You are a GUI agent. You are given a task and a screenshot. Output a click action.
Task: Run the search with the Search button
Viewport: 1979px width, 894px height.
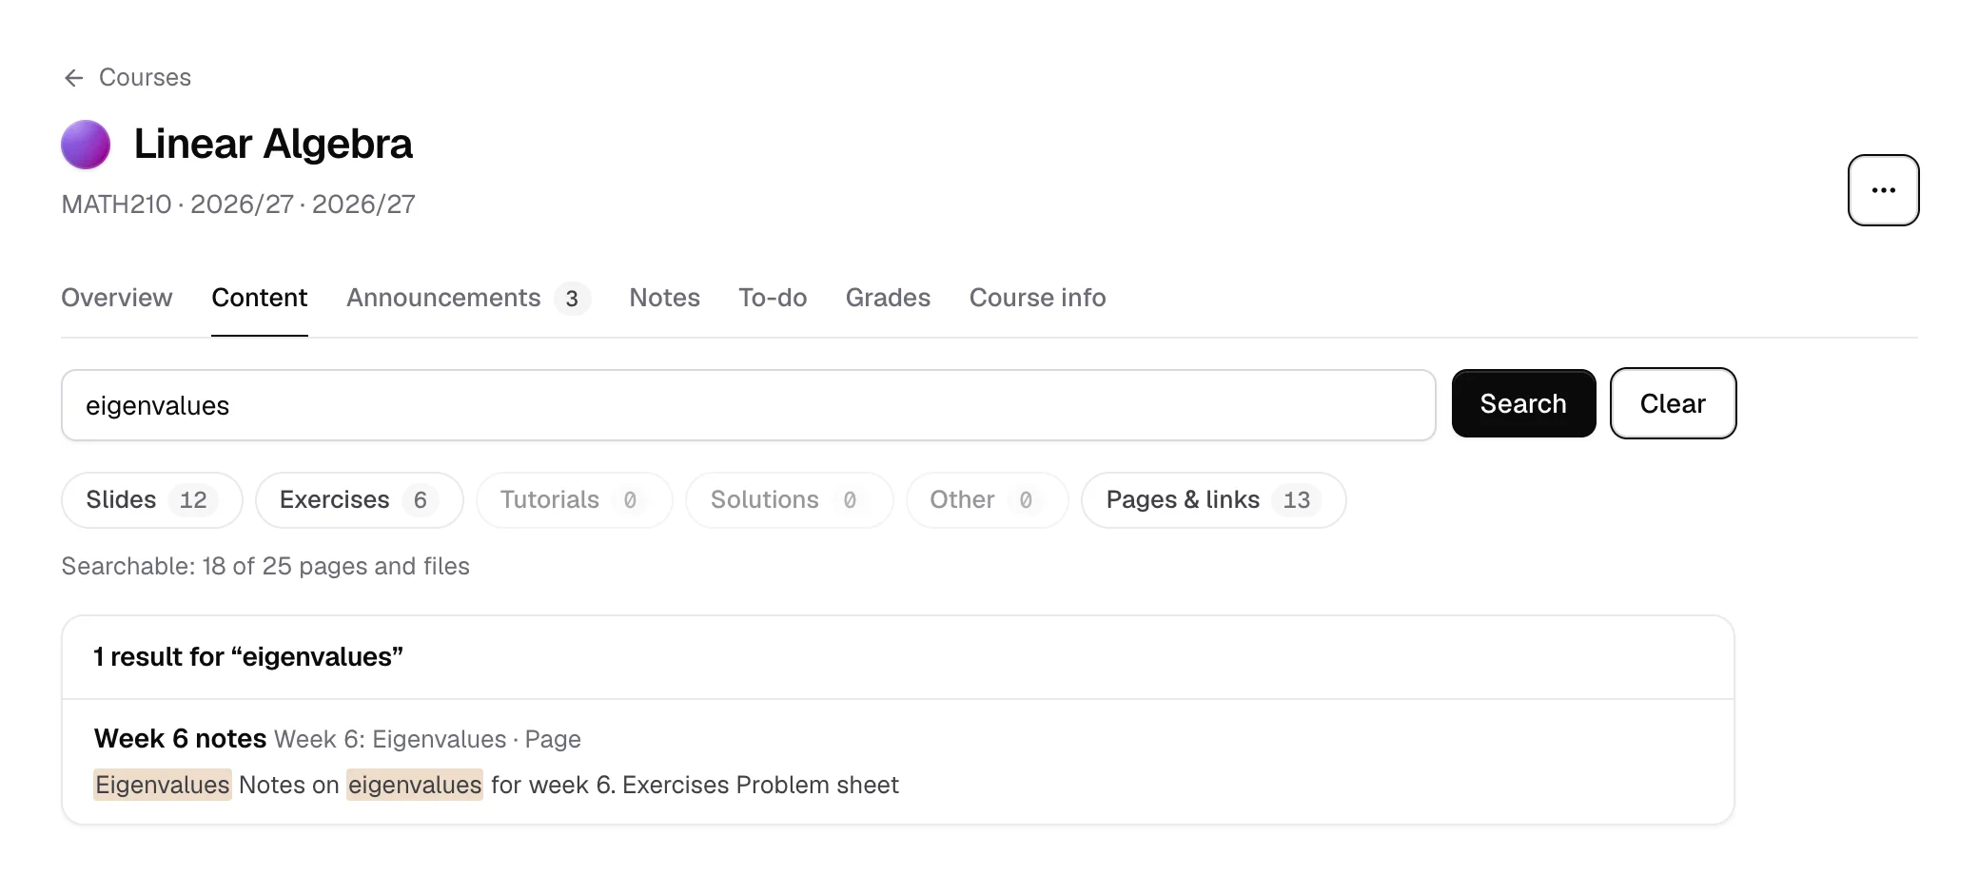tap(1523, 403)
